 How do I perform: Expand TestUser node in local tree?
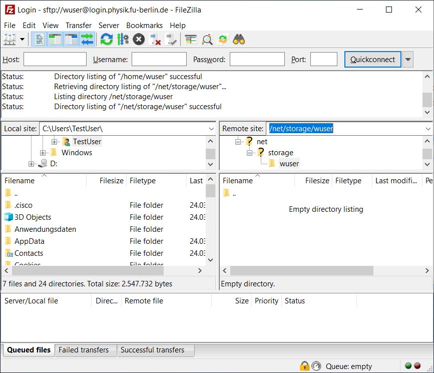[54, 142]
